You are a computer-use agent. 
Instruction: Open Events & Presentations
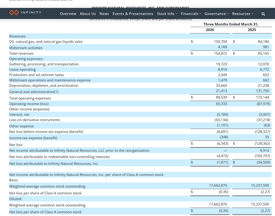[x=133, y=14]
